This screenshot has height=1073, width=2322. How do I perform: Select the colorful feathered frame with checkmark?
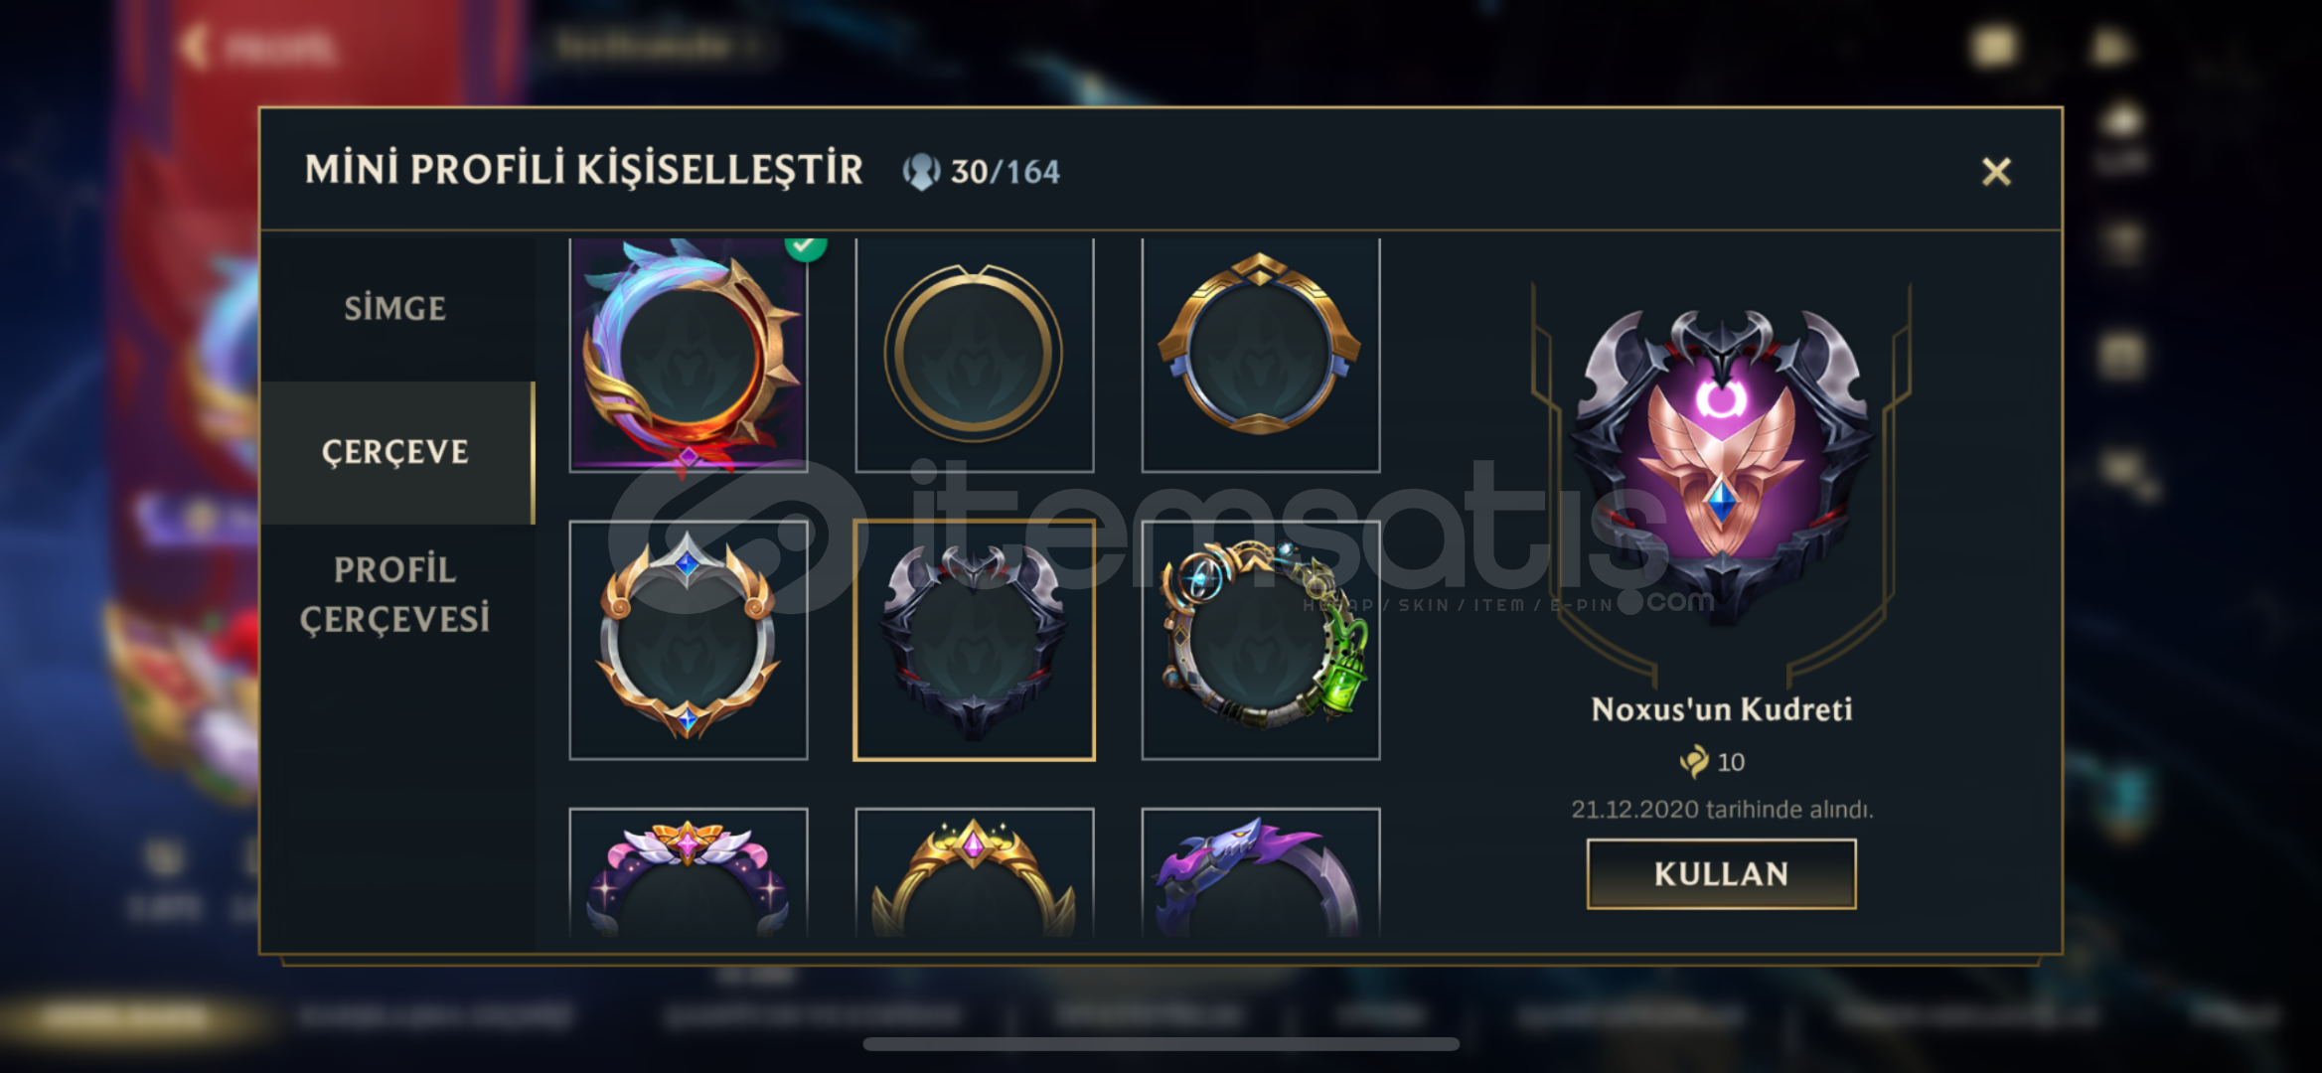[689, 355]
